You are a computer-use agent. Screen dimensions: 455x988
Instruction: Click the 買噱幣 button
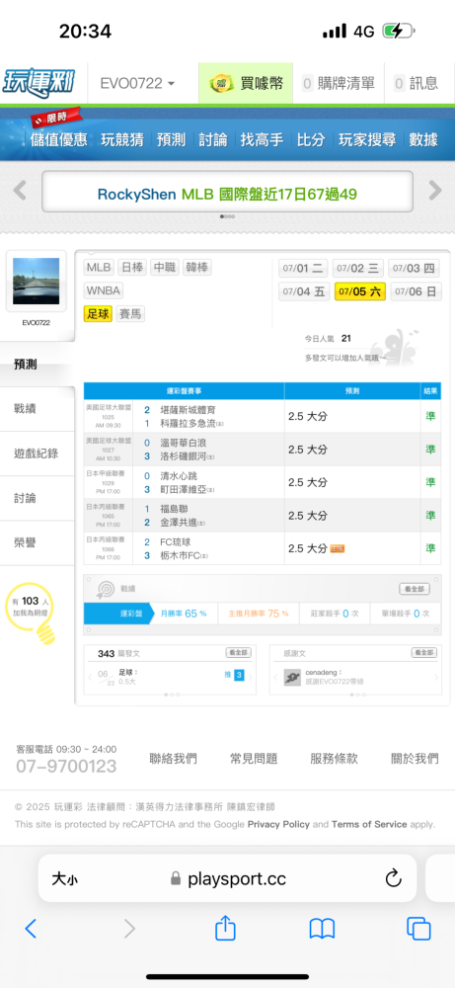(x=246, y=83)
